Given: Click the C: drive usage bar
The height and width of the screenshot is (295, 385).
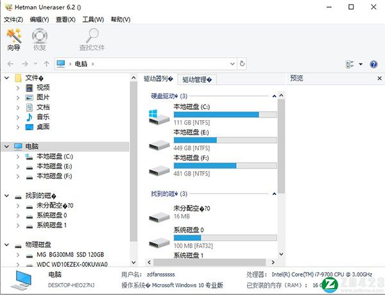Looking at the screenshot, I should 225,114.
